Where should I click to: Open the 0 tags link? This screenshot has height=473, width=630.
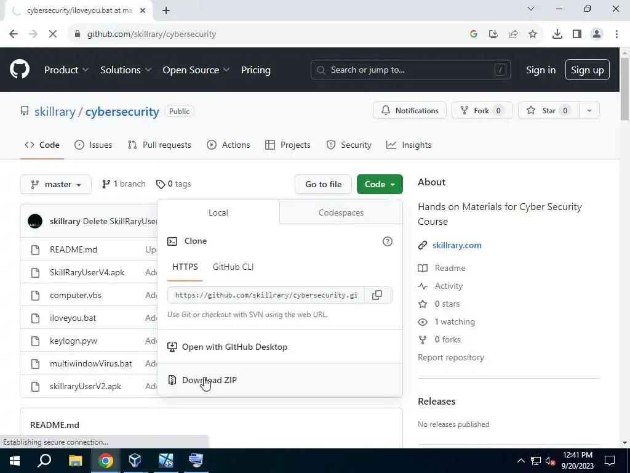173,184
